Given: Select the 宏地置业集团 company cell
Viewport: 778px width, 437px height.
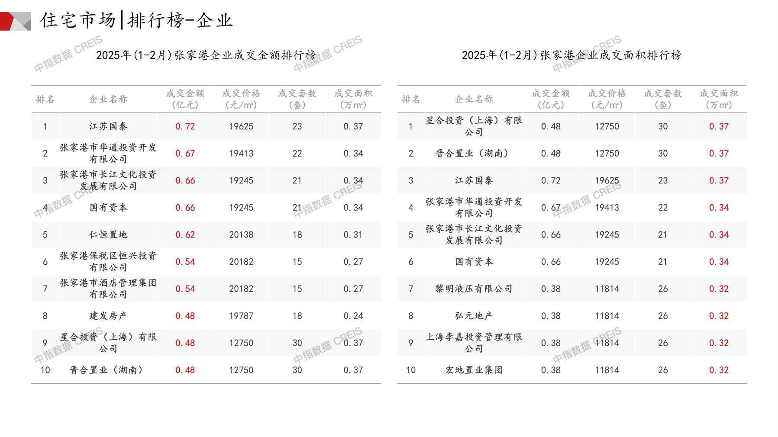Looking at the screenshot, I should [x=474, y=370].
